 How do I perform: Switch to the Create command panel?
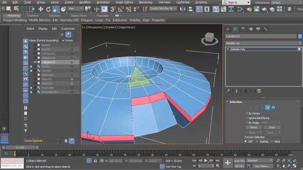(228, 29)
